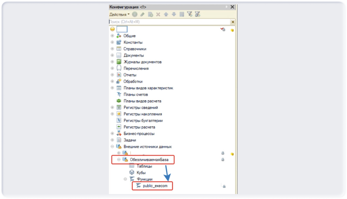Select Регистры бухгалтерии in the tree
The image size is (347, 199).
[x=143, y=120]
